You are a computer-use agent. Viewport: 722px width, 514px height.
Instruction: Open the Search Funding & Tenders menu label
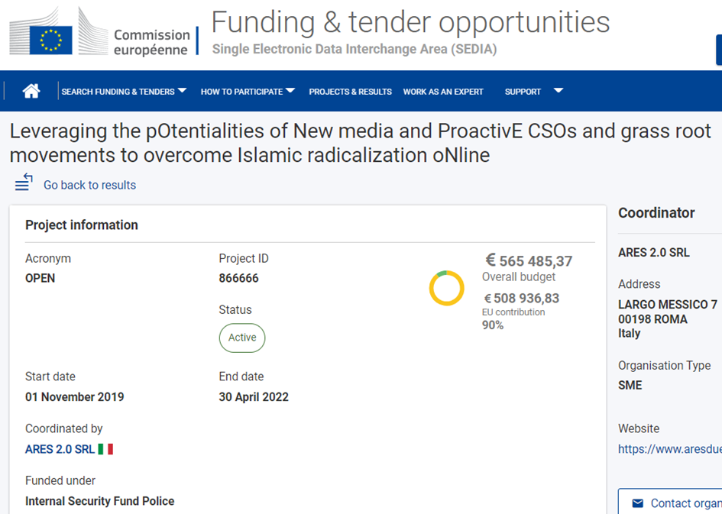118,92
